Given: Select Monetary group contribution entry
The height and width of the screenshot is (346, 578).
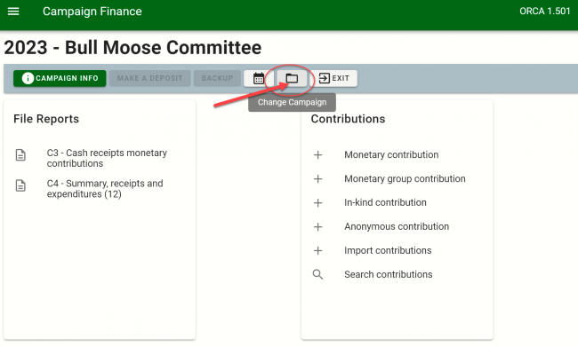Looking at the screenshot, I should click(x=405, y=178).
